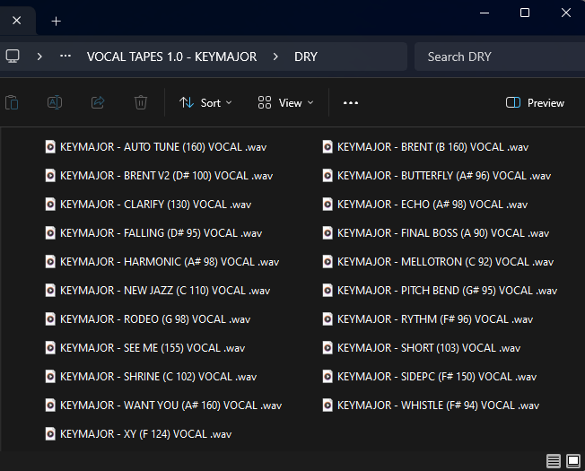The image size is (585, 471).
Task: Show hidden breadcrumb folders via ellipsis
Action: point(65,57)
